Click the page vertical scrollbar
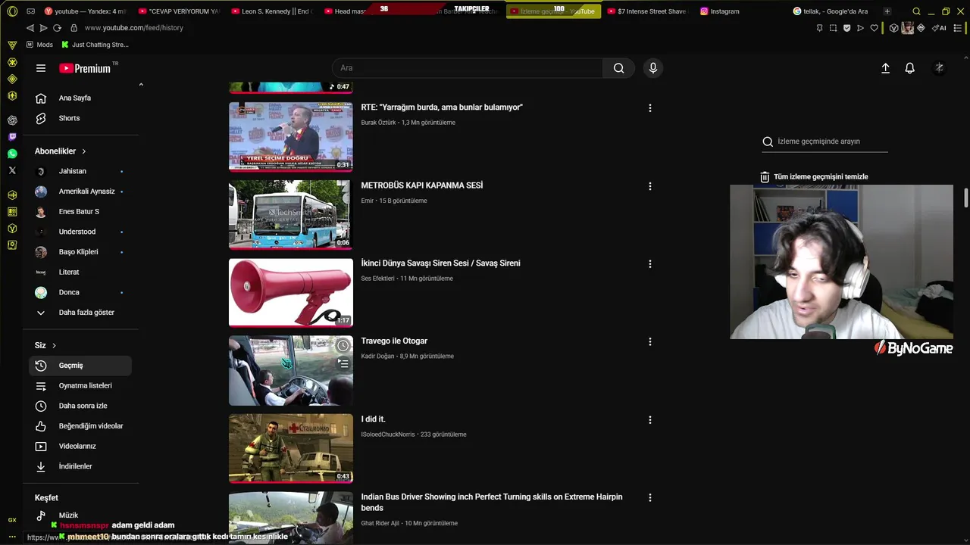 click(x=966, y=198)
